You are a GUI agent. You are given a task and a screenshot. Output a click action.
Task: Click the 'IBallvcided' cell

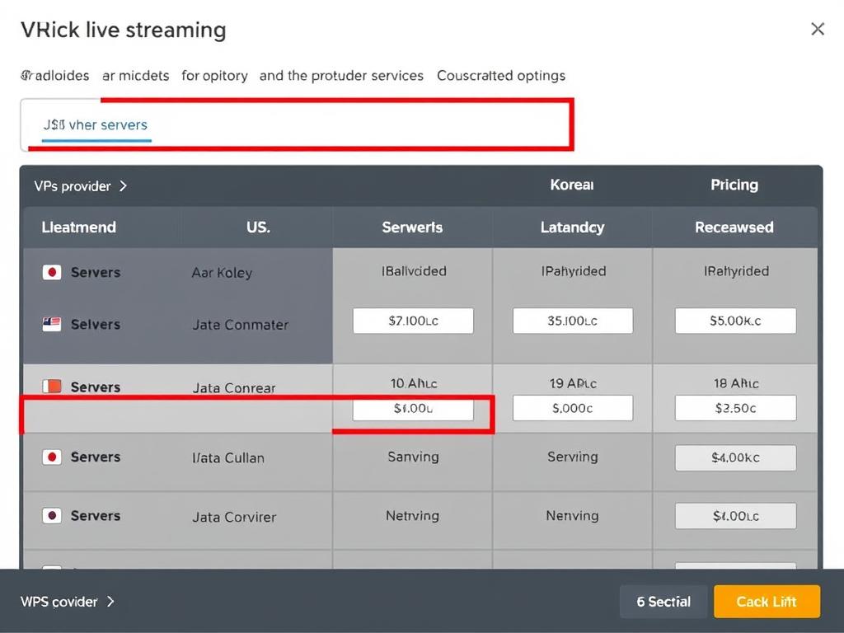point(414,271)
